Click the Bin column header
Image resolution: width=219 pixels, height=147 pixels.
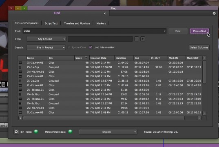tap(61, 58)
